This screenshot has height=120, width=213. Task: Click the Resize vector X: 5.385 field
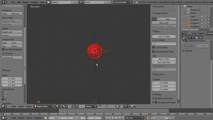(12, 79)
